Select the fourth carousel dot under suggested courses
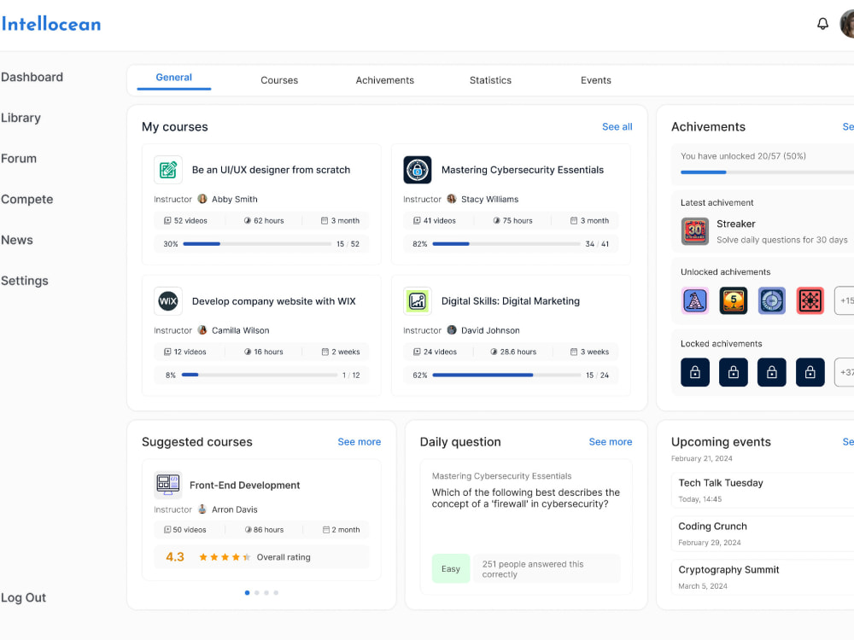The width and height of the screenshot is (854, 640). click(276, 593)
